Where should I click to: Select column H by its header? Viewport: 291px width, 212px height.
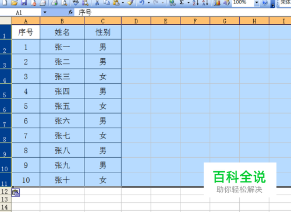click(254, 21)
